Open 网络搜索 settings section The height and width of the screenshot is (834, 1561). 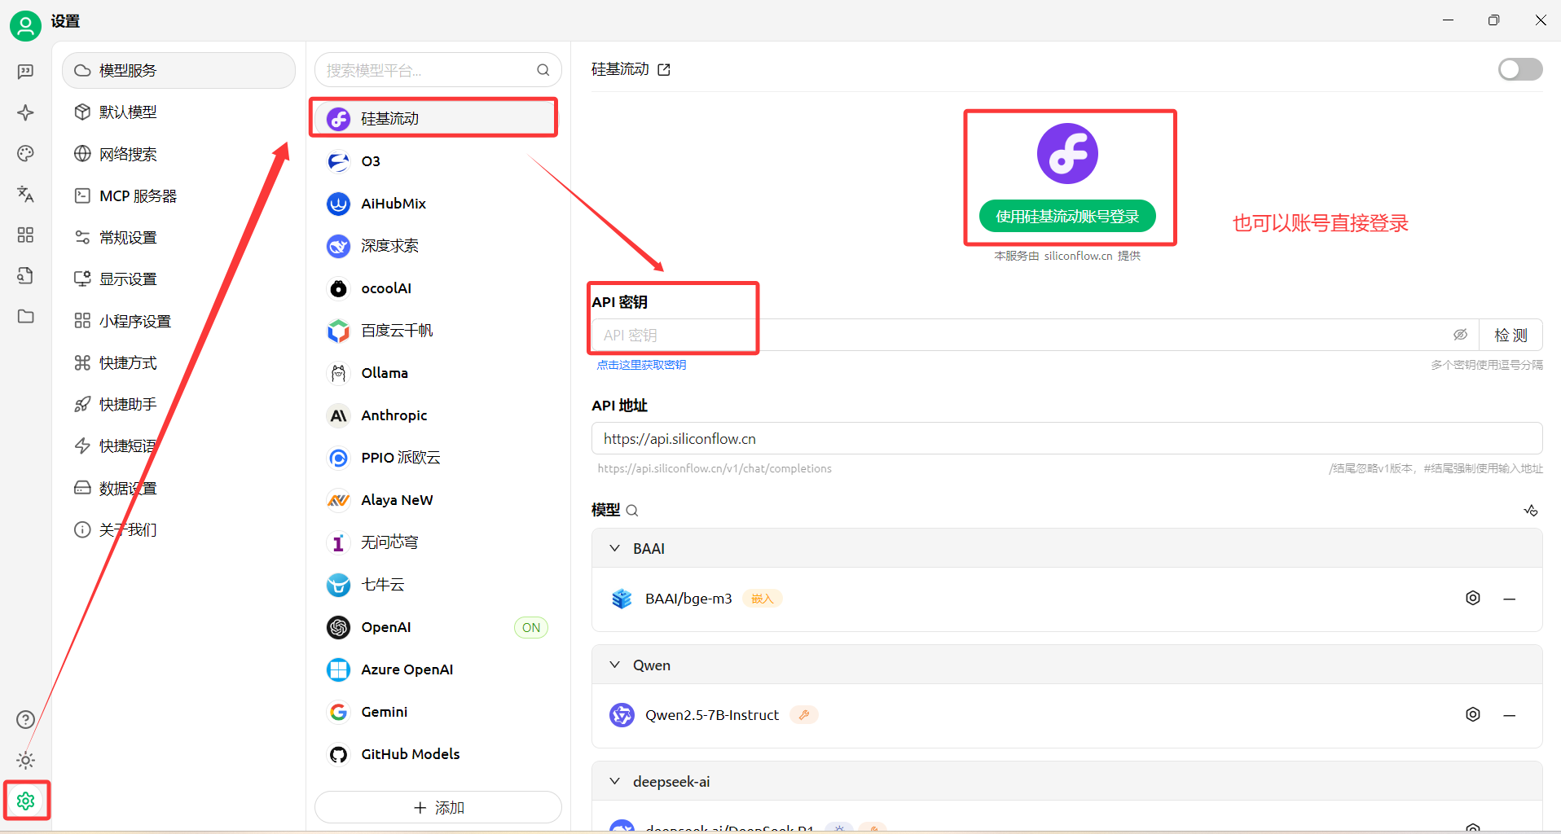click(178, 154)
